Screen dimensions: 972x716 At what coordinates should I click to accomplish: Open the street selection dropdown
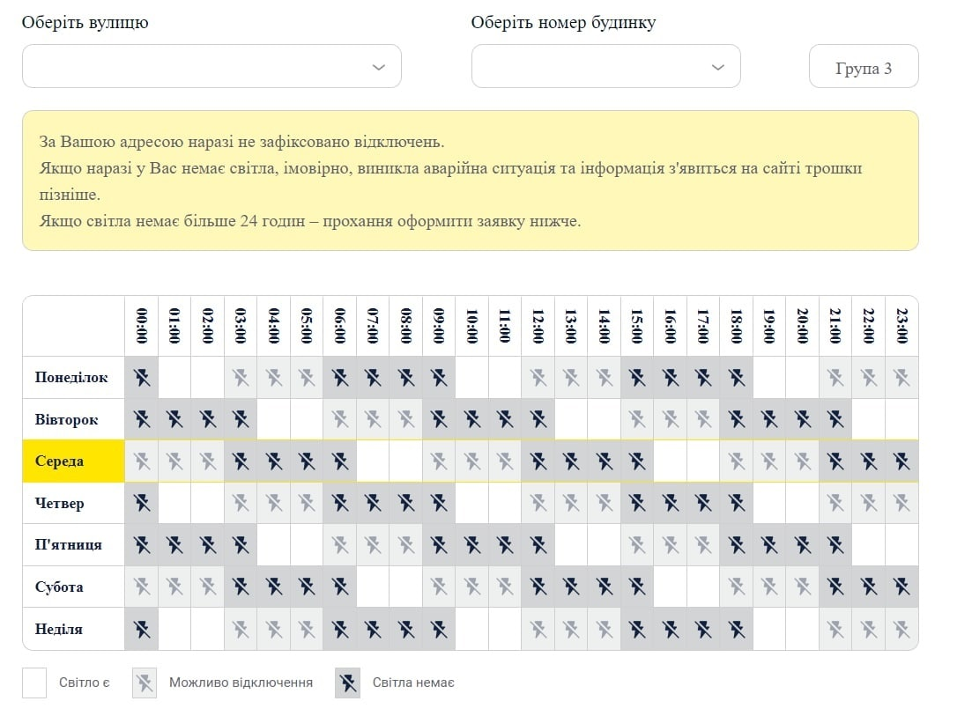point(211,67)
